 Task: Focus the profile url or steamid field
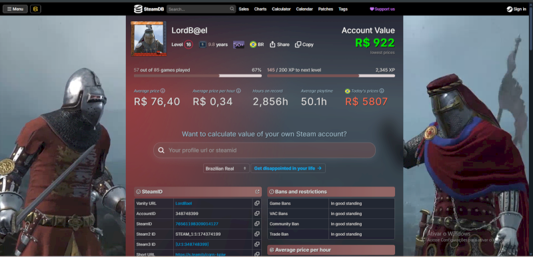pos(265,150)
